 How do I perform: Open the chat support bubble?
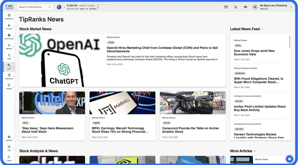(x=289, y=159)
